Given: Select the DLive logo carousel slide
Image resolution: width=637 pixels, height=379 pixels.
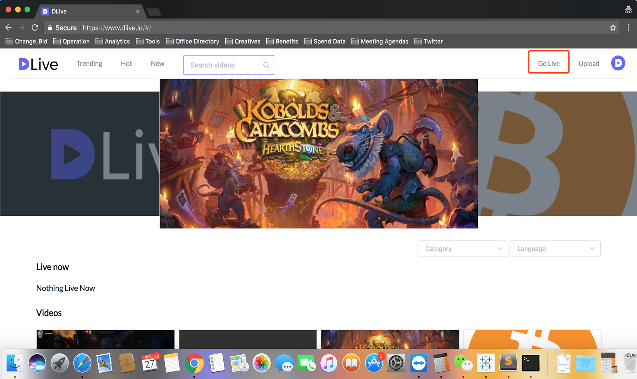Looking at the screenshot, I should coord(80,154).
